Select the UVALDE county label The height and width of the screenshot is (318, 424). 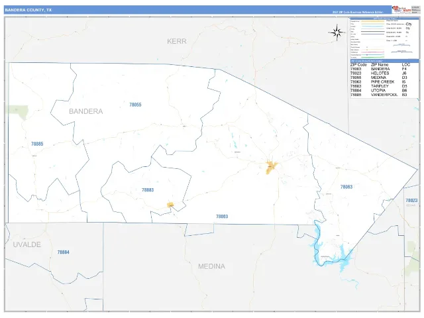pos(26,244)
